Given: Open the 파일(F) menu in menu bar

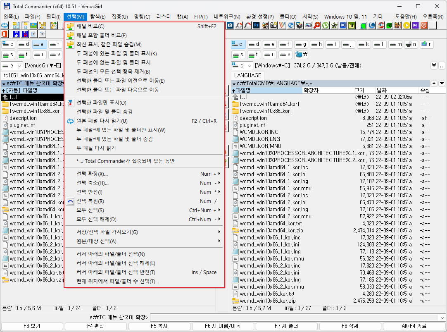Looking at the screenshot, I should (33, 17).
